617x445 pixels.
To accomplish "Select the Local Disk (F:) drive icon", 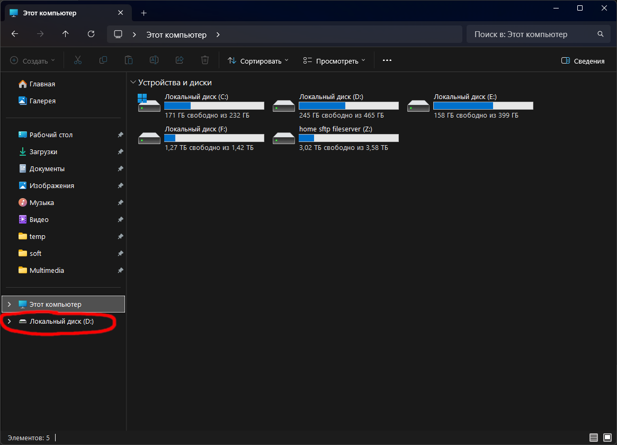I will [149, 138].
